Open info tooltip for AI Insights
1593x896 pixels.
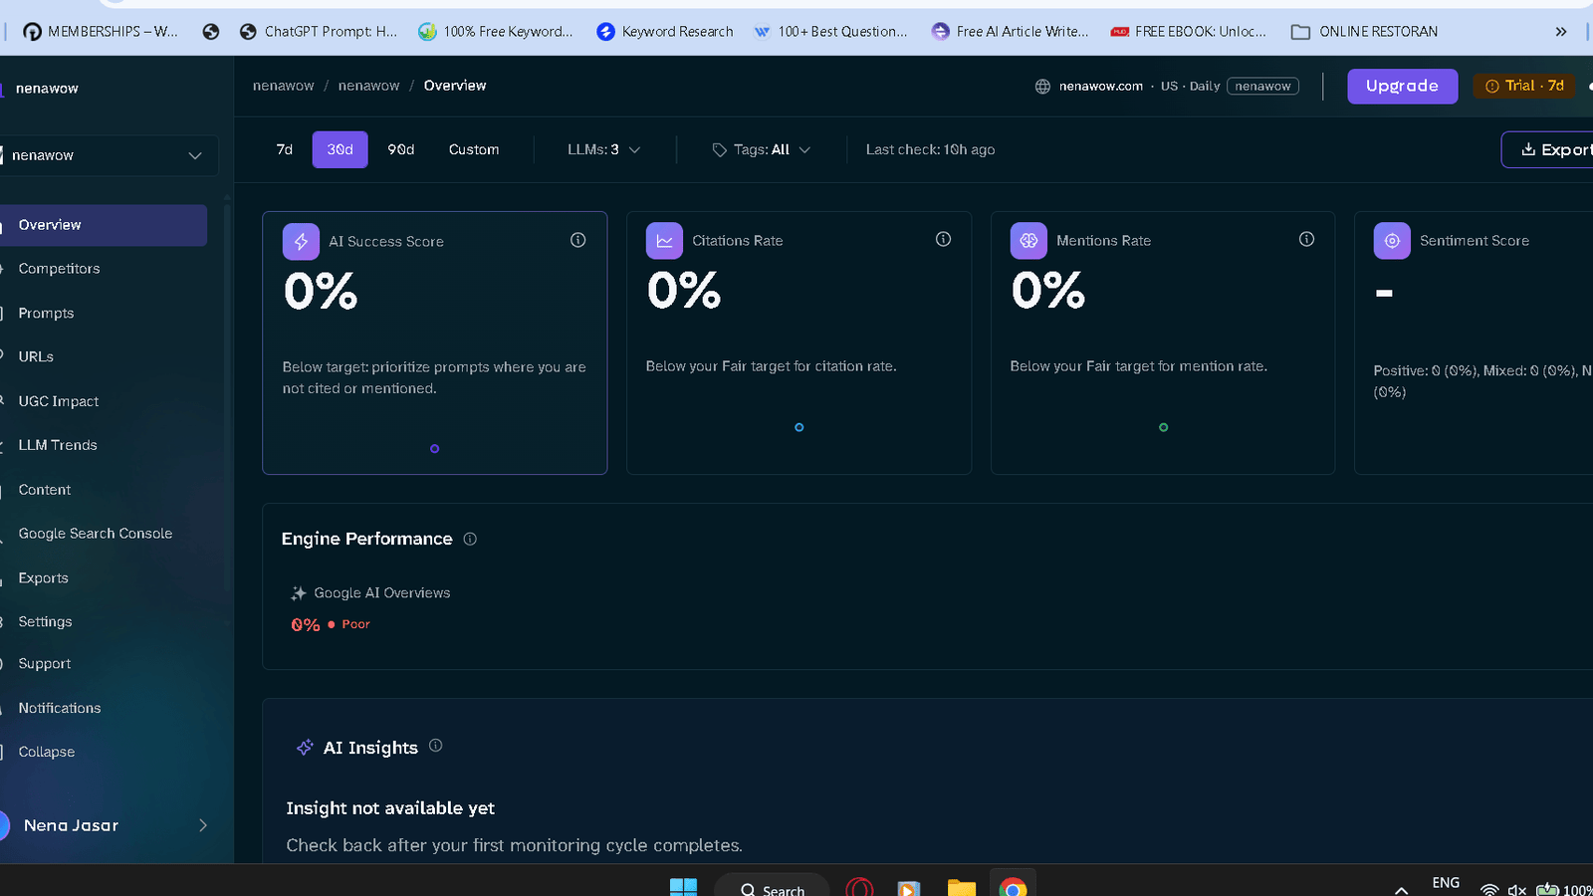(x=435, y=745)
